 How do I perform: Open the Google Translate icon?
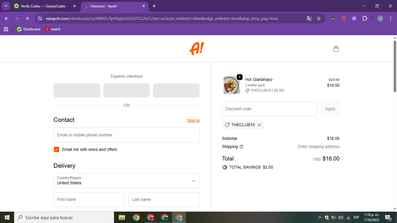(309, 19)
